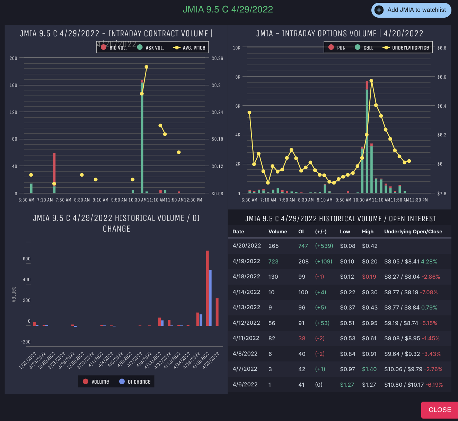This screenshot has width=458, height=421.
Task: Select the $8.05 / $8.41 4.28% cell
Action: pos(411,261)
